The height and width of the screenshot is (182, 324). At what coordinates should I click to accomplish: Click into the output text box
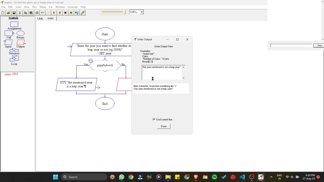(x=162, y=73)
